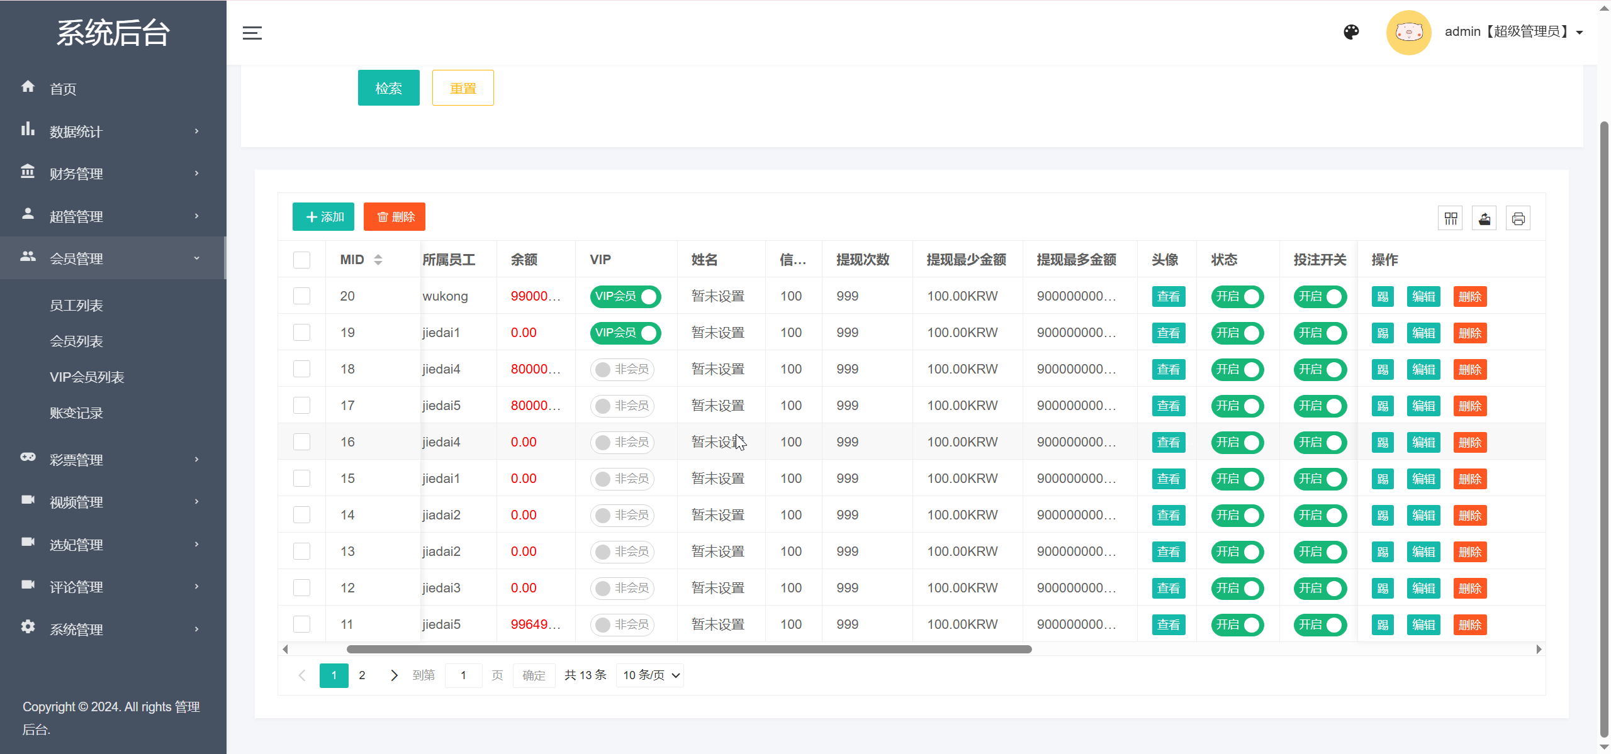
Task: Open the column display settings icon
Action: tap(1451, 218)
